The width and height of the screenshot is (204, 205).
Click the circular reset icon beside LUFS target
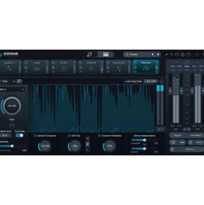(x=162, y=81)
